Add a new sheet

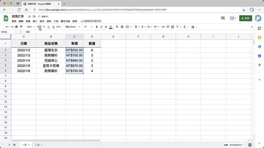pyautogui.click(x=9, y=145)
